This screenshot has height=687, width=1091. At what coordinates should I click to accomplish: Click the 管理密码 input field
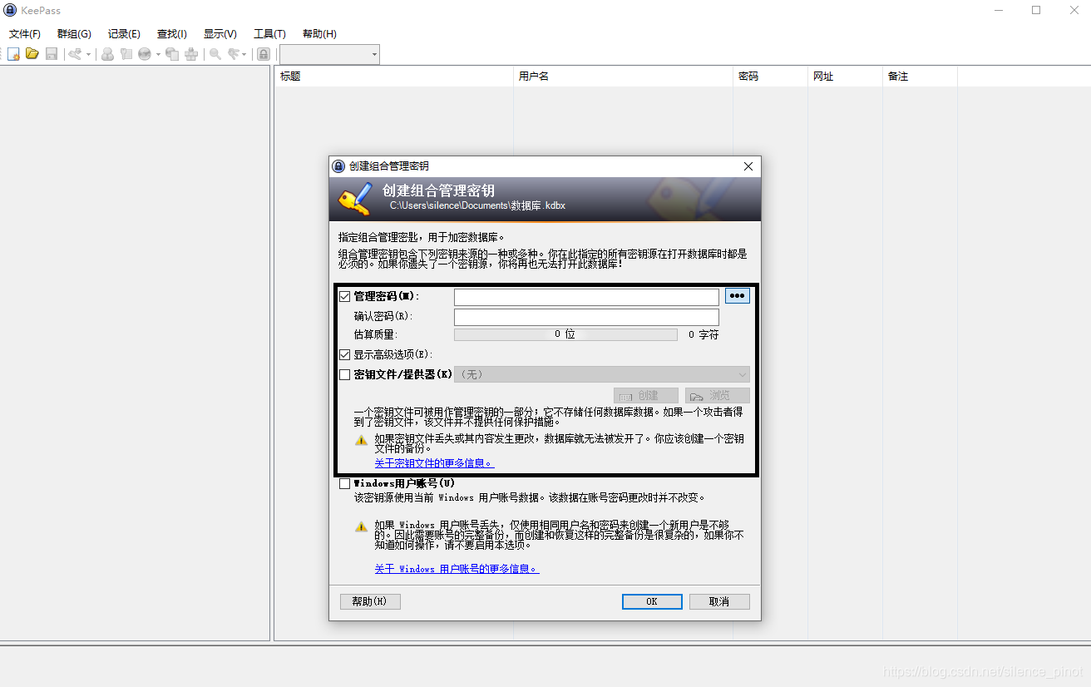click(x=586, y=297)
